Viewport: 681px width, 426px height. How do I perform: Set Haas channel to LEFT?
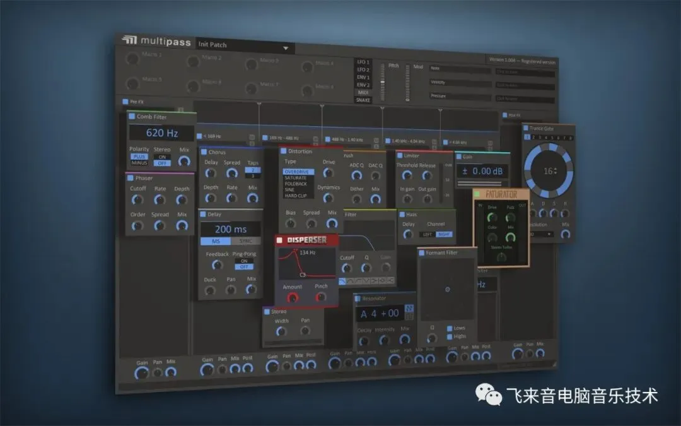coord(428,234)
